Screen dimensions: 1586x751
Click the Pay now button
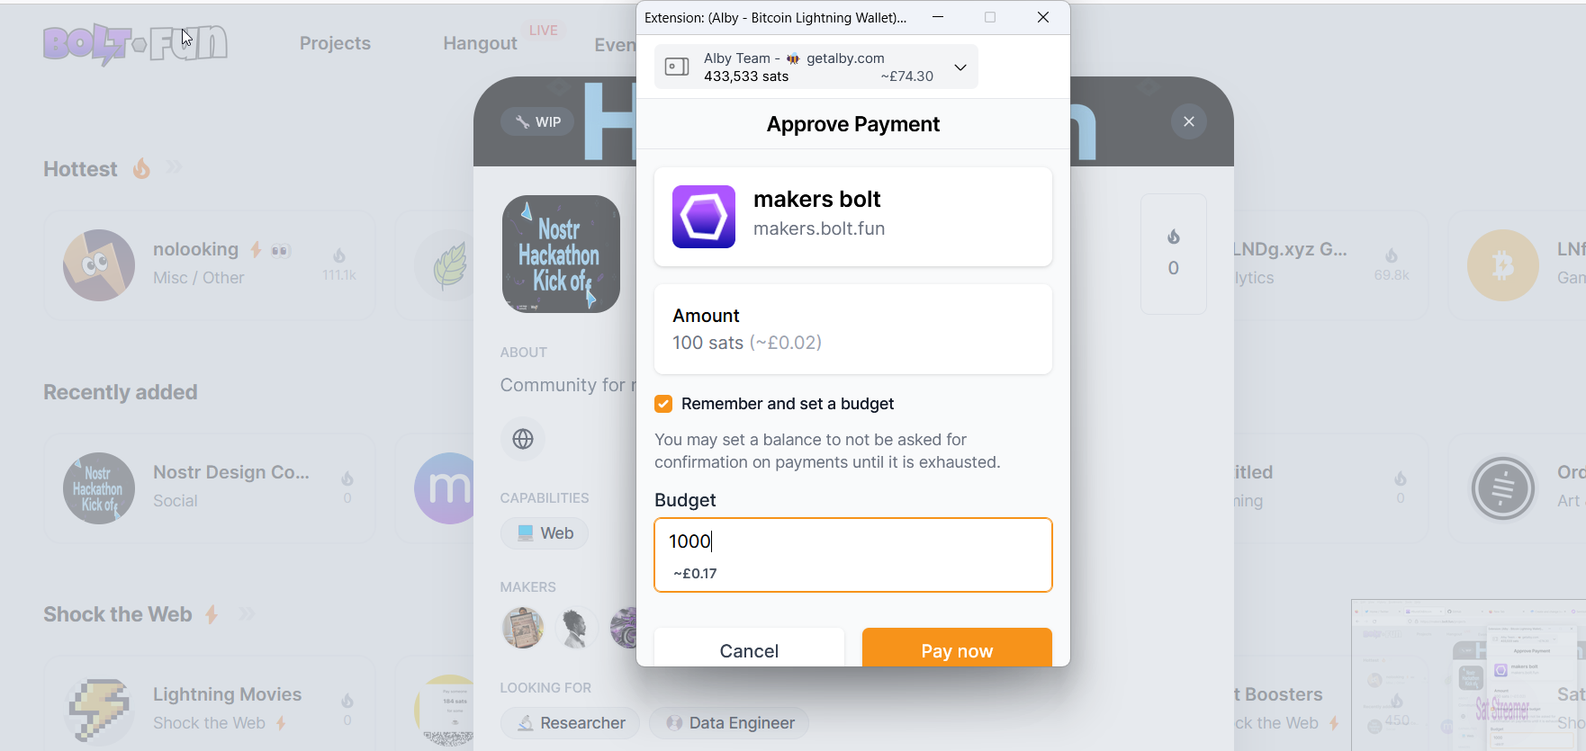(957, 648)
